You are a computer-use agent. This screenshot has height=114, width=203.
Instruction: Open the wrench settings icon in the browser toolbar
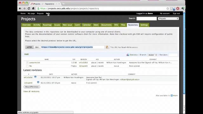183,9
